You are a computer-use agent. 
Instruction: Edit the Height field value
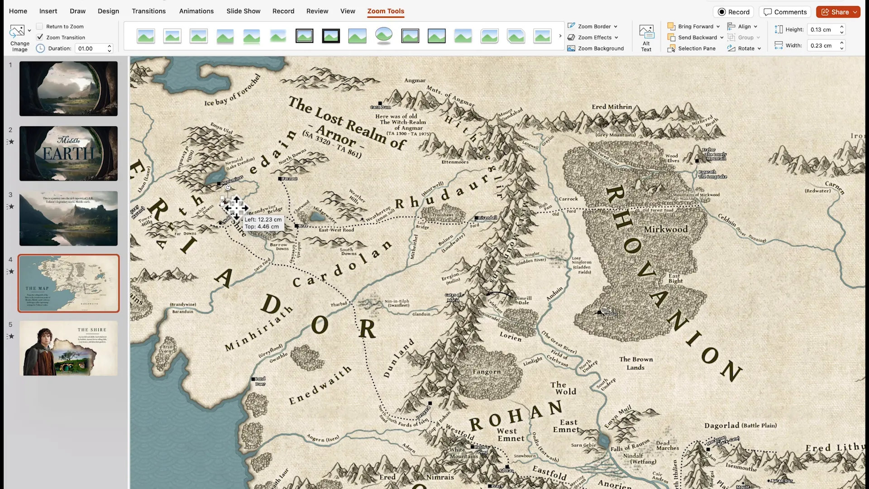(822, 29)
